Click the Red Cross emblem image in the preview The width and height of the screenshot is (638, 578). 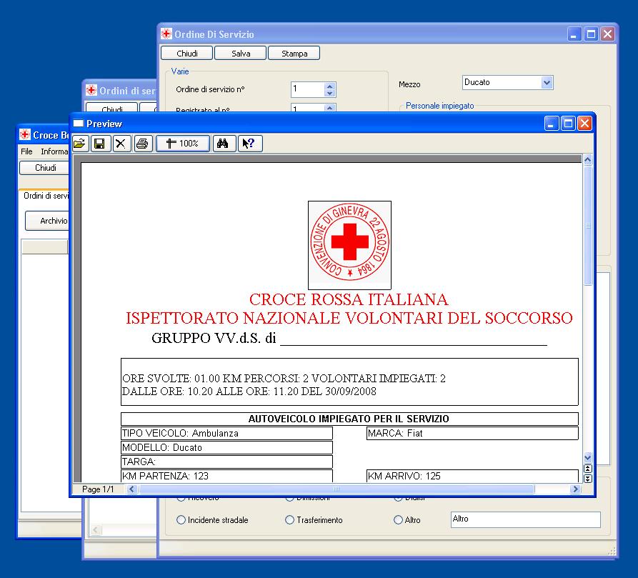[x=349, y=245]
